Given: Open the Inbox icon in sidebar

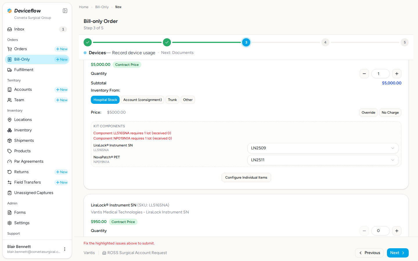Looking at the screenshot, I should (10, 29).
